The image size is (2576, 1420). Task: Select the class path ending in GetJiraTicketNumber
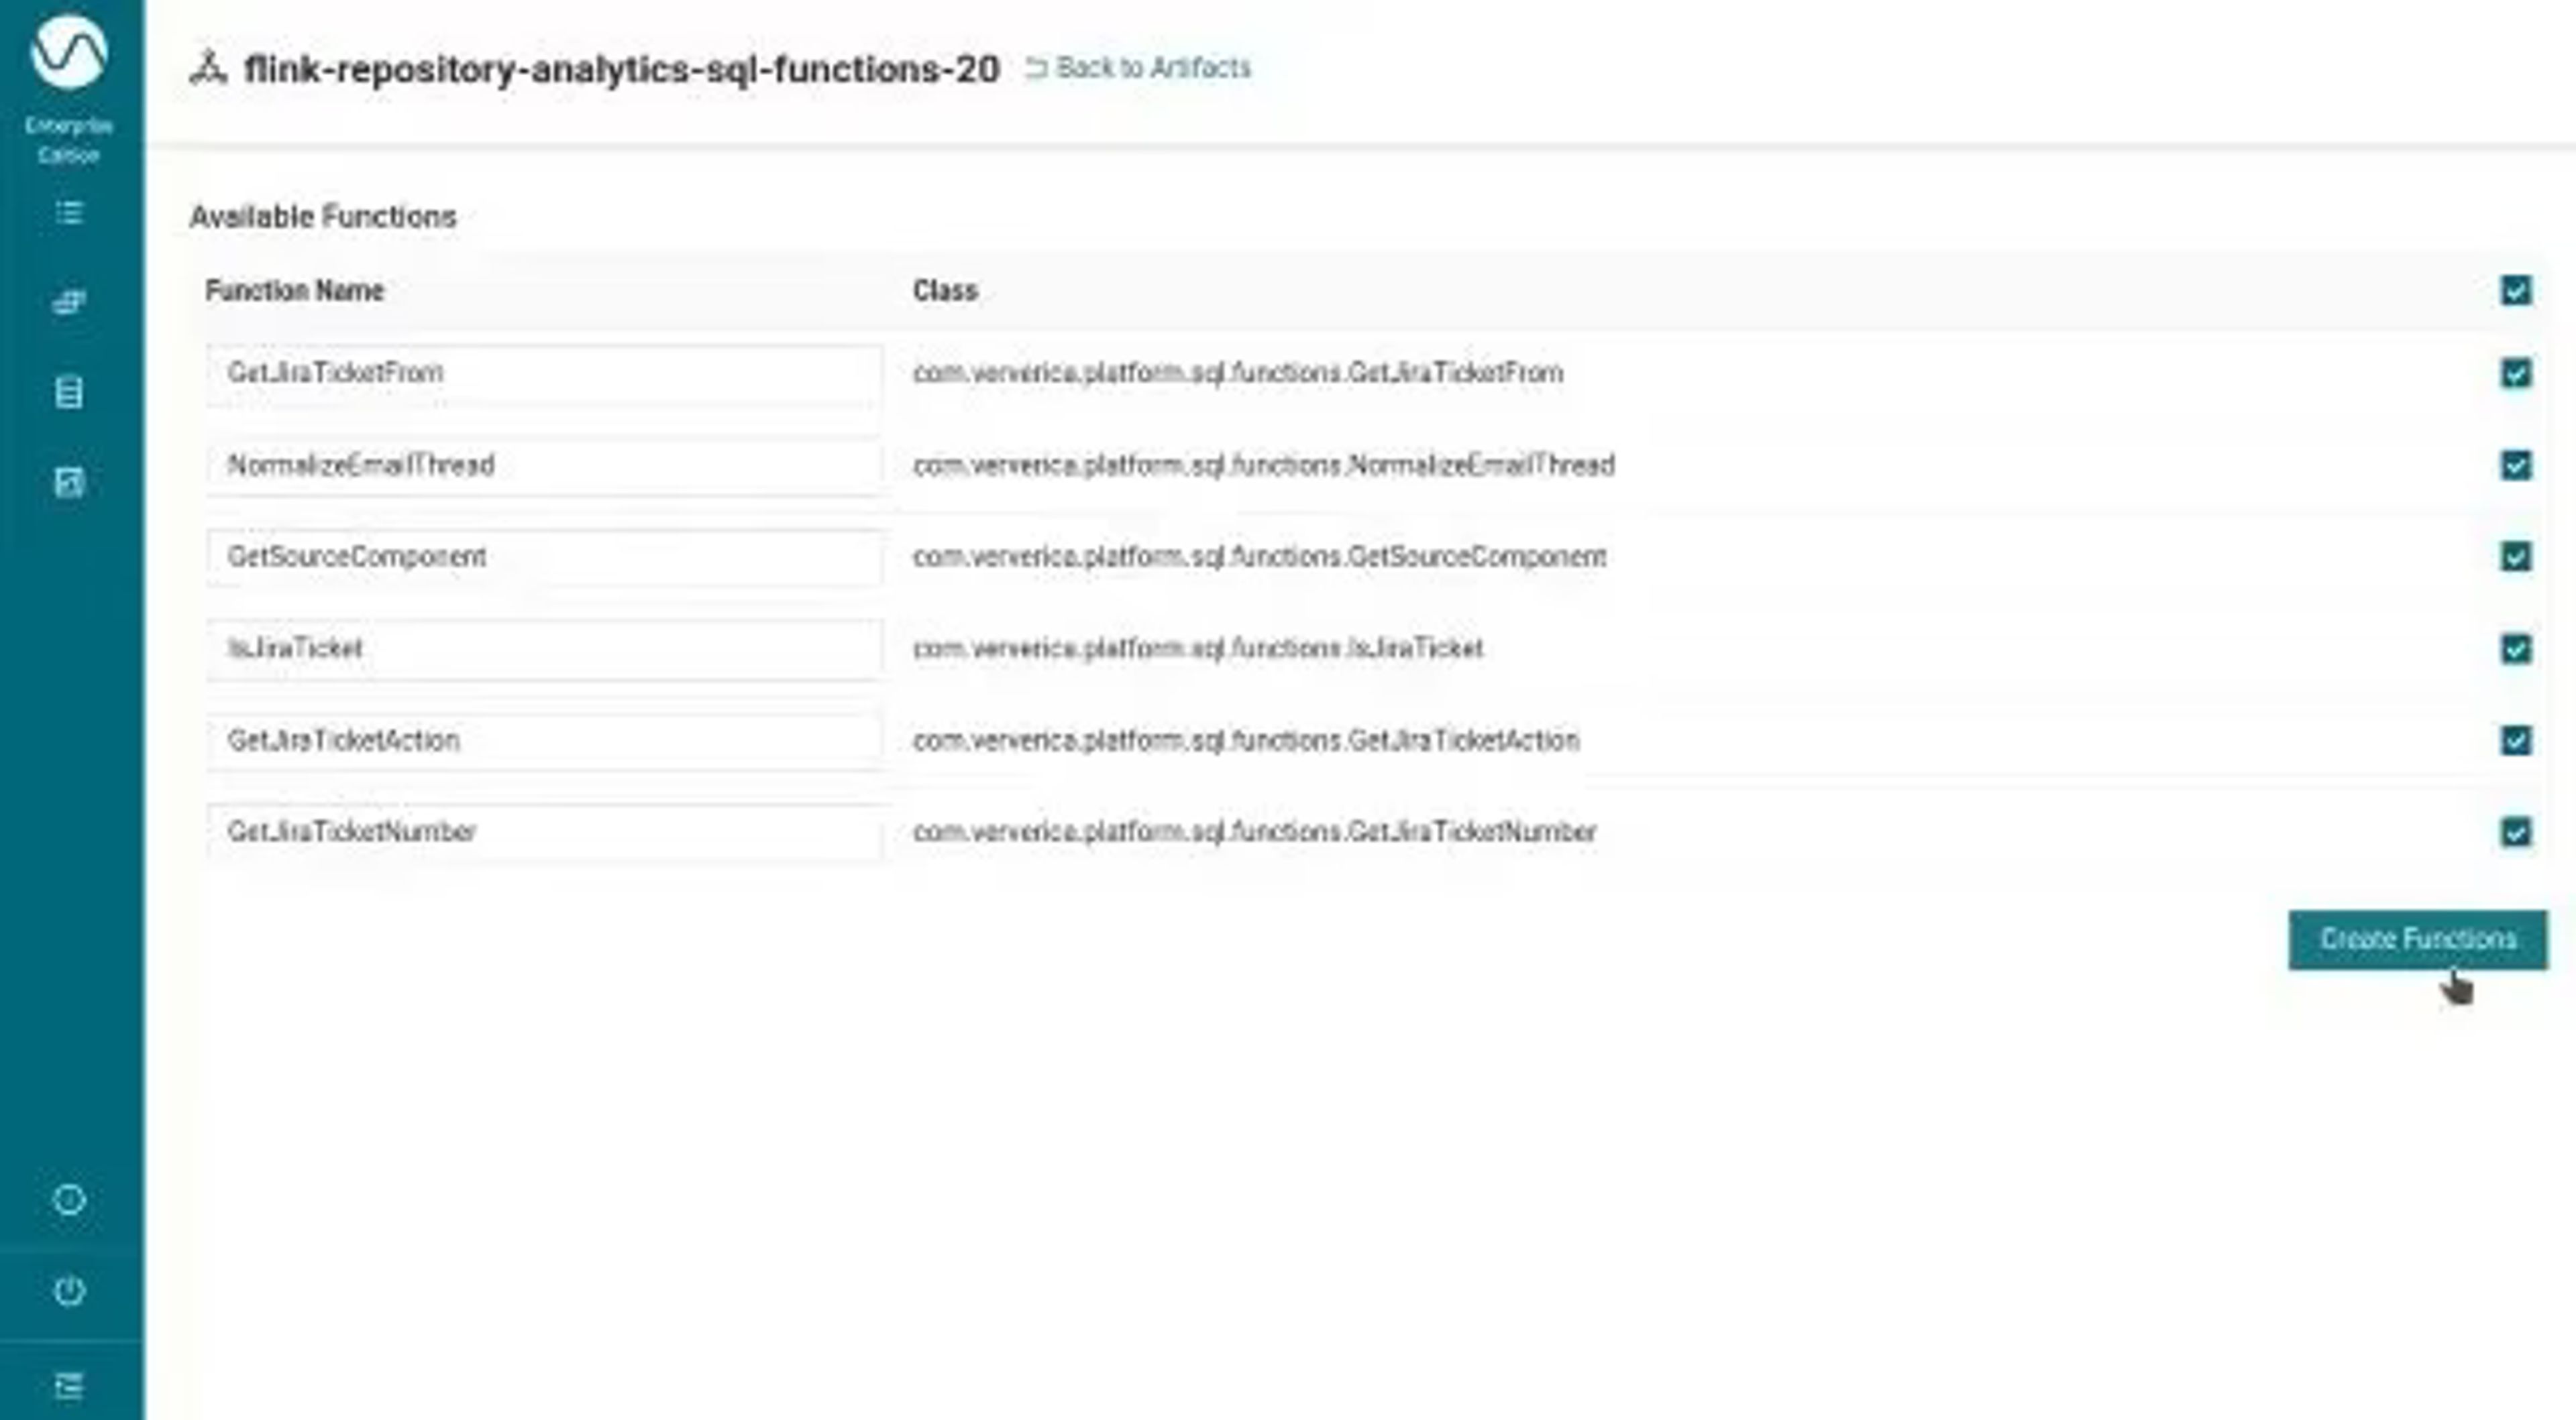pyautogui.click(x=1255, y=831)
